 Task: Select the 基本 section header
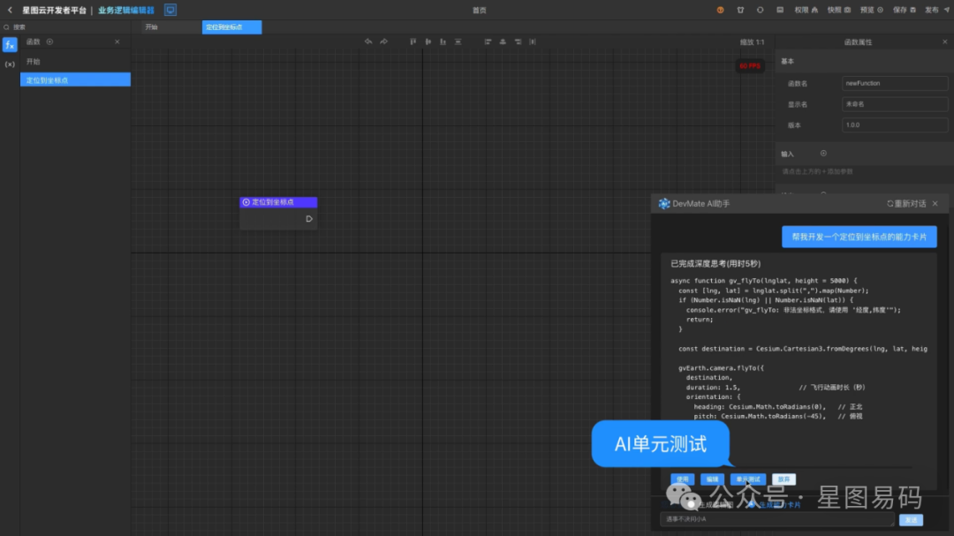pyautogui.click(x=787, y=62)
